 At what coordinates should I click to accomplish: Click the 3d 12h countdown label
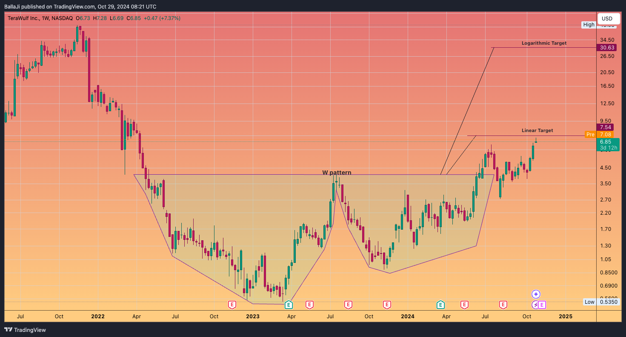pyautogui.click(x=608, y=148)
